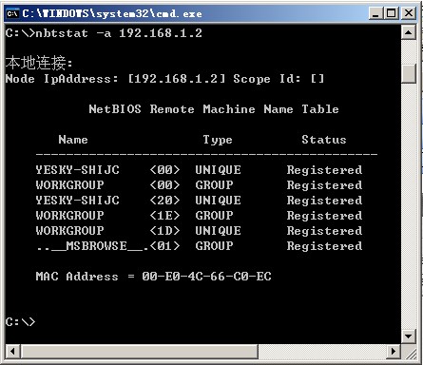Click Registered in the <1D> row
Screen dimensions: 423x365
(x=324, y=231)
